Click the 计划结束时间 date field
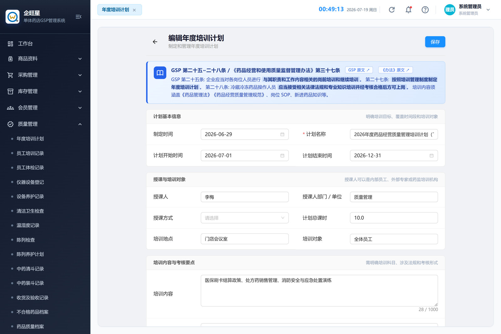The width and height of the screenshot is (501, 334). click(394, 156)
